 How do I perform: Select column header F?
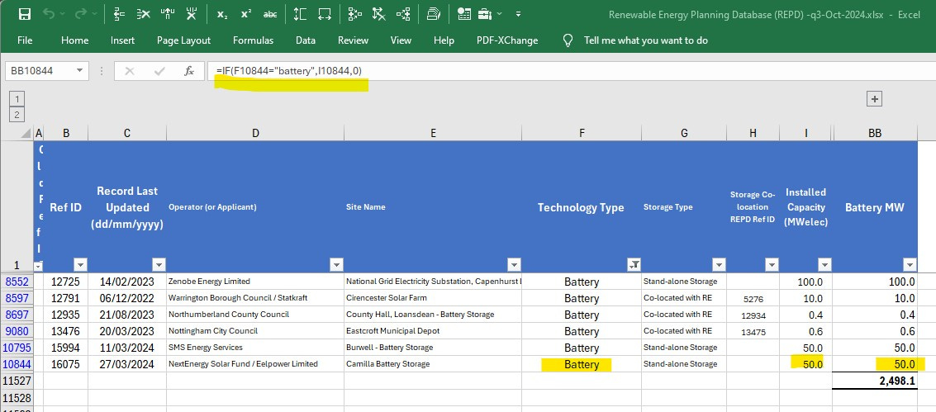582,134
